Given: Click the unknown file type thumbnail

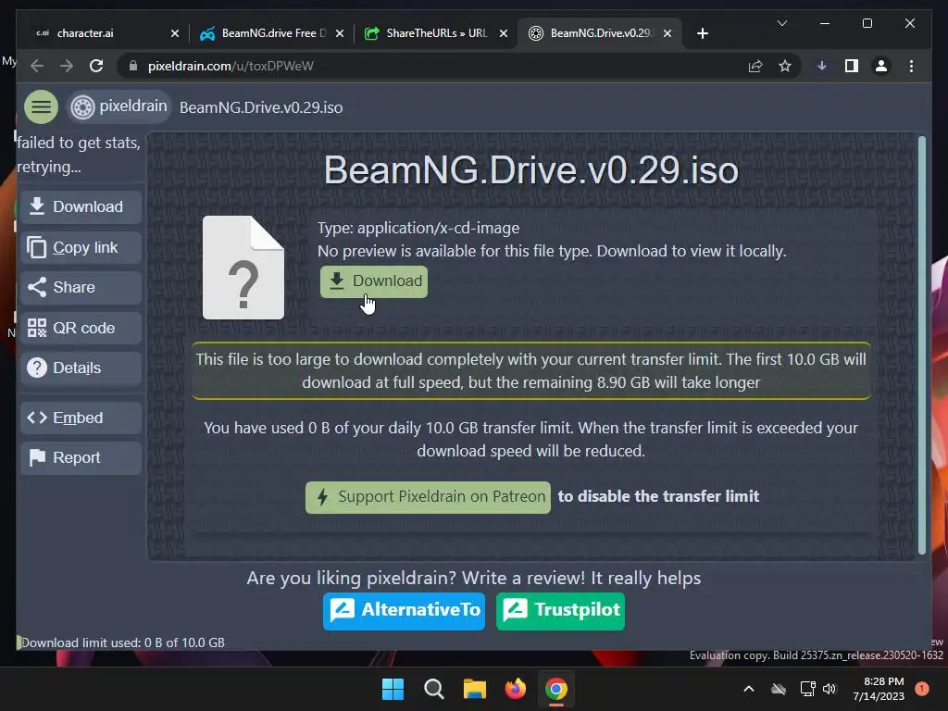Looking at the screenshot, I should tap(243, 268).
